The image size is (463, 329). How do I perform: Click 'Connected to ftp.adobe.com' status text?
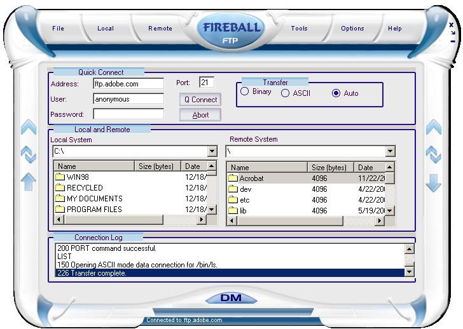point(184,320)
